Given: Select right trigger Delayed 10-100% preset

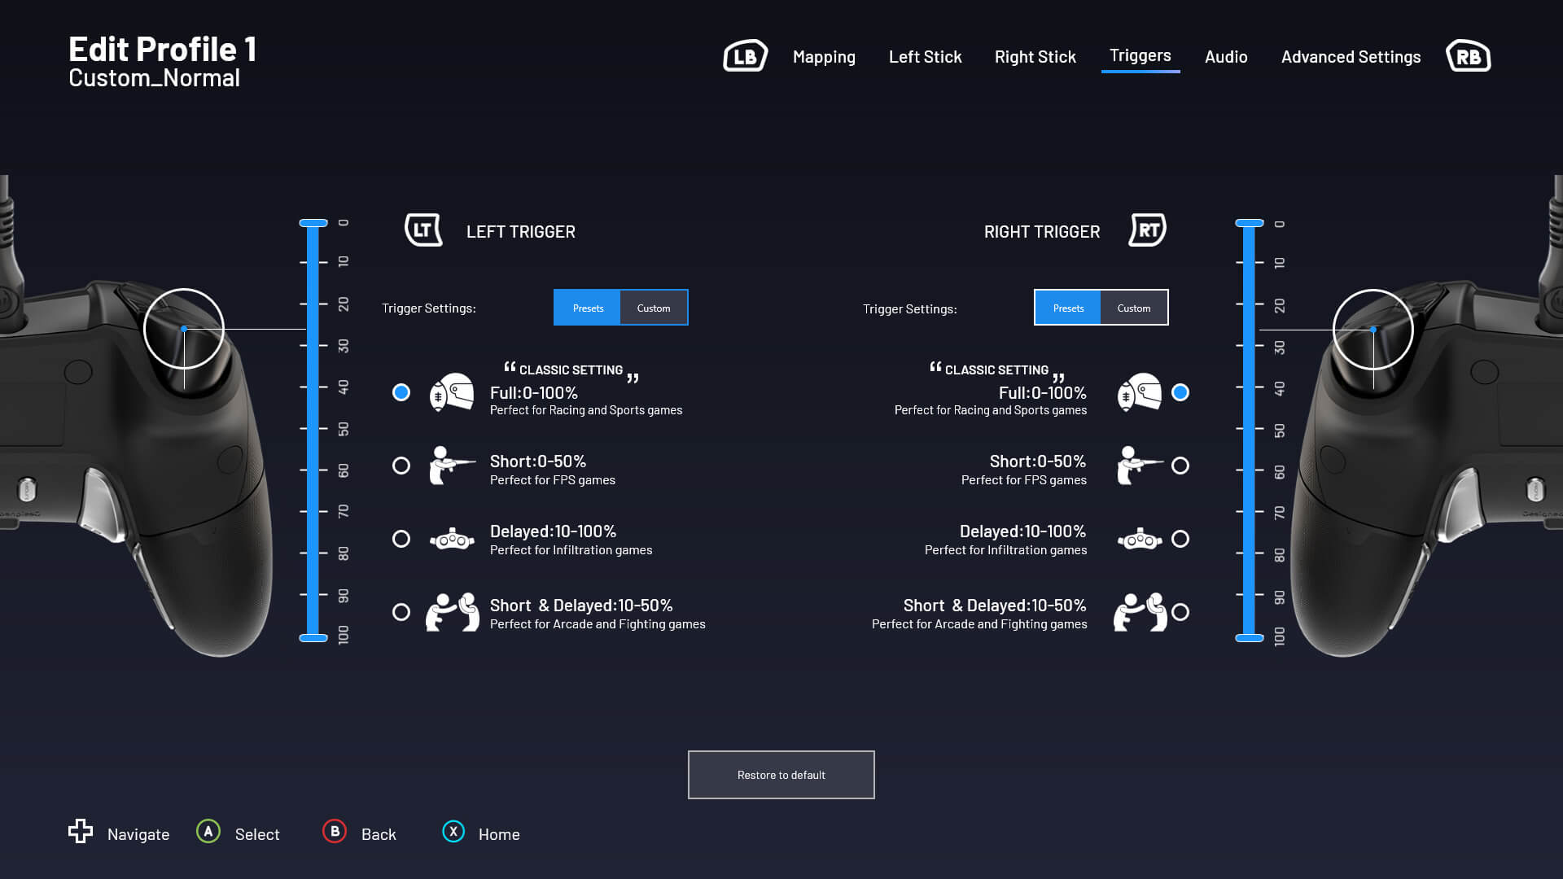Looking at the screenshot, I should pos(1180,539).
